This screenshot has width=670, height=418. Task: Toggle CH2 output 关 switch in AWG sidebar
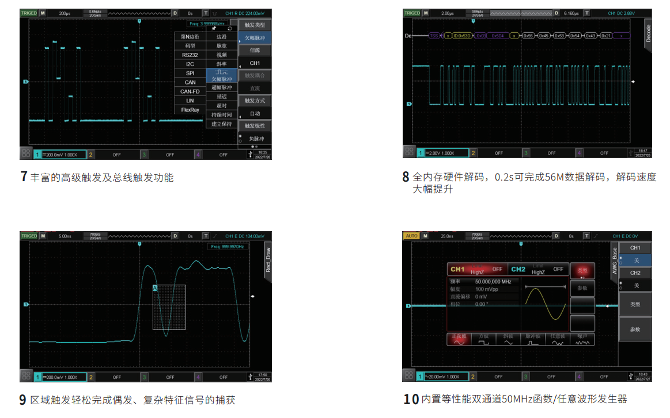[x=636, y=286]
